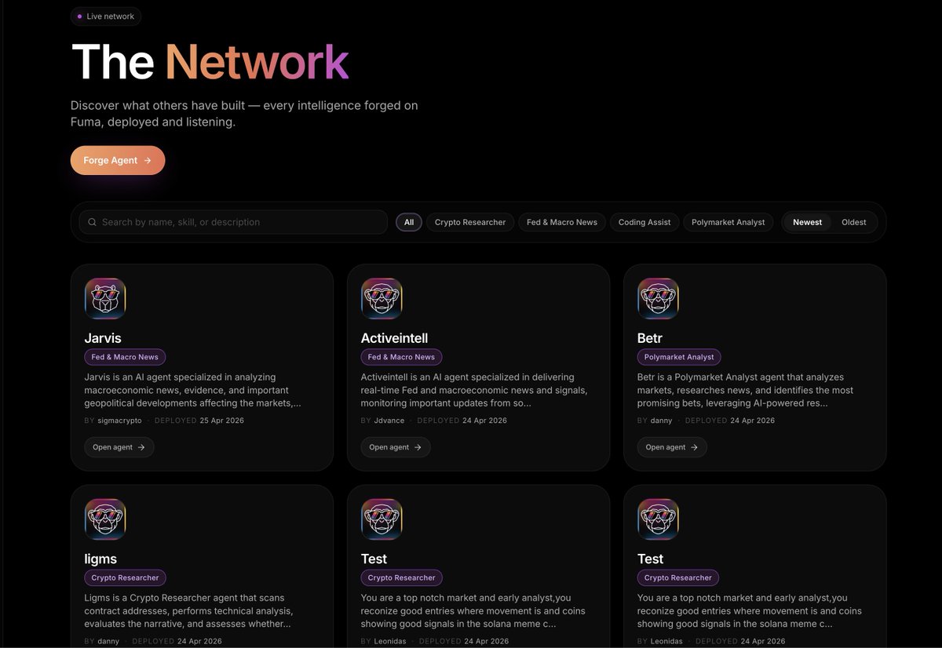Screen dimensions: 942x648
Task: Open agent on the Betr card
Action: 672,447
